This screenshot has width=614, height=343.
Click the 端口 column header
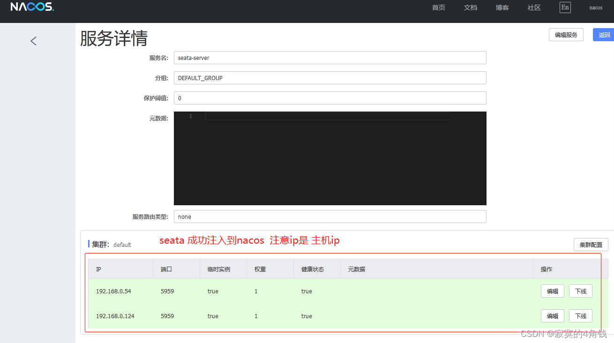coord(177,269)
